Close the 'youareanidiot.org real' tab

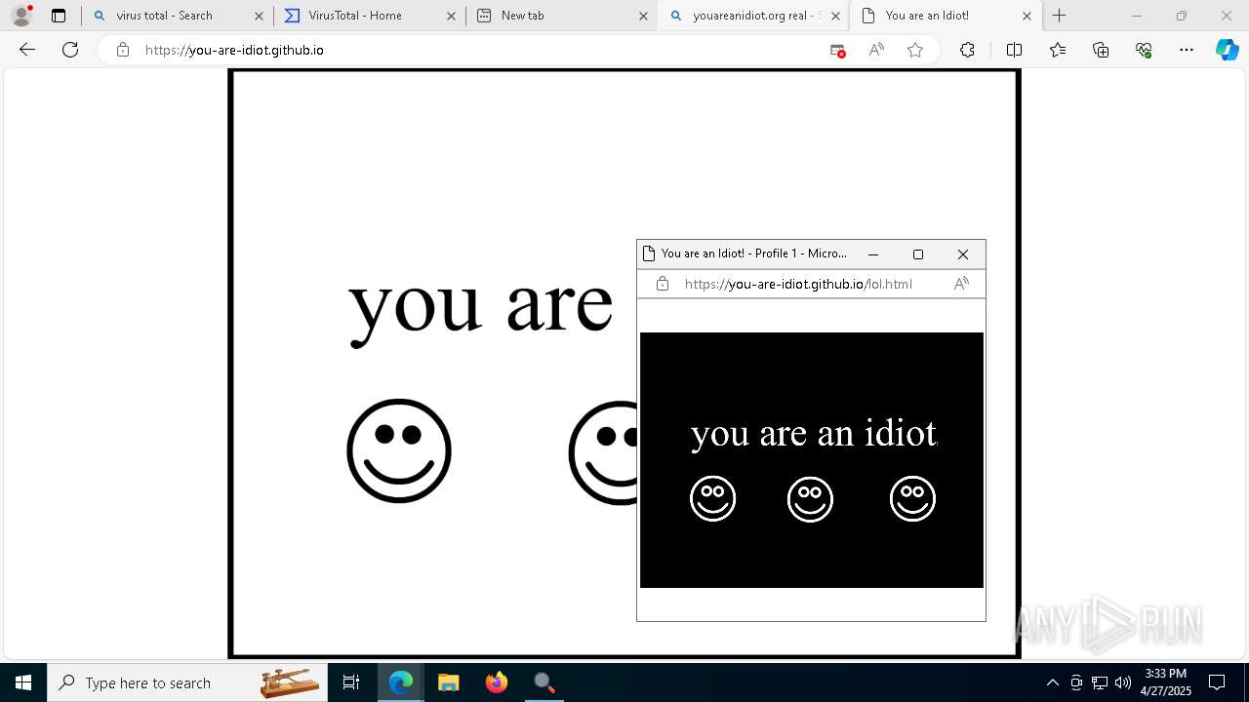(x=835, y=16)
